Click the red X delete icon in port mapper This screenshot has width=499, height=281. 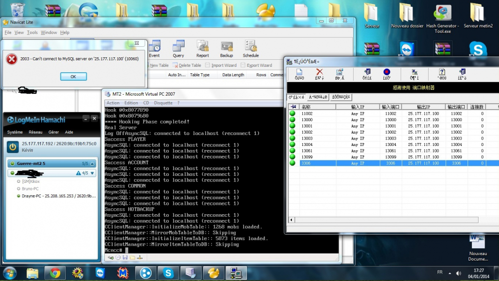[x=319, y=74]
